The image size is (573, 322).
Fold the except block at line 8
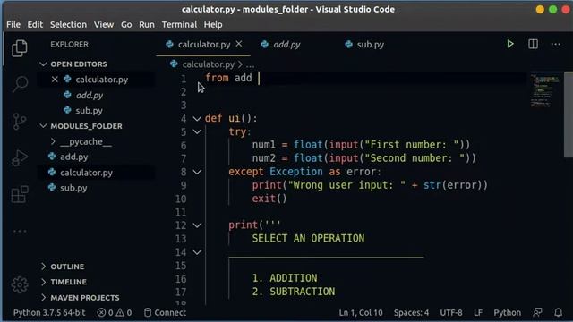(197, 172)
